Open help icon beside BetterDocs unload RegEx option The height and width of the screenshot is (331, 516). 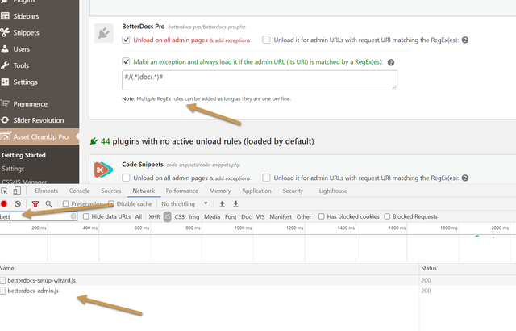coord(465,40)
